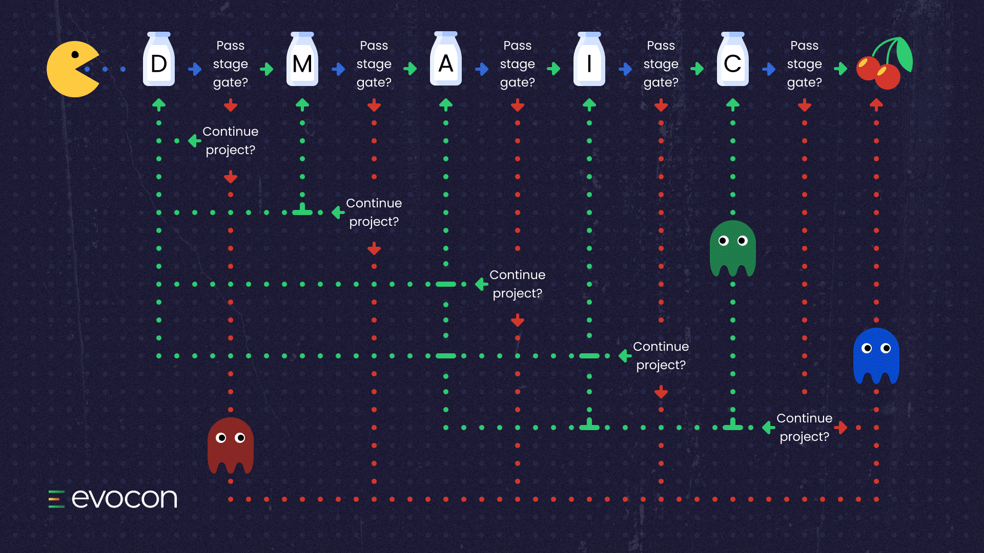Click red down arrow under second Pass stage gate
This screenshot has width=984, height=553.
[374, 105]
